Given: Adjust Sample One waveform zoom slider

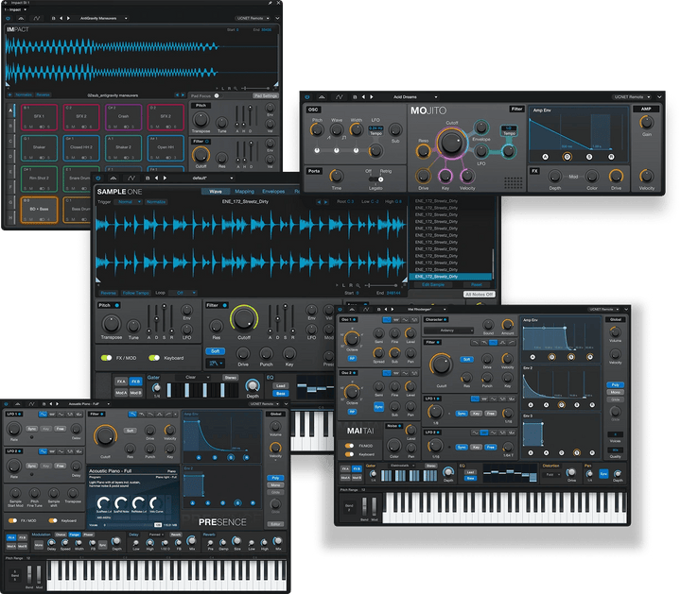Looking at the screenshot, I should coord(381,285).
